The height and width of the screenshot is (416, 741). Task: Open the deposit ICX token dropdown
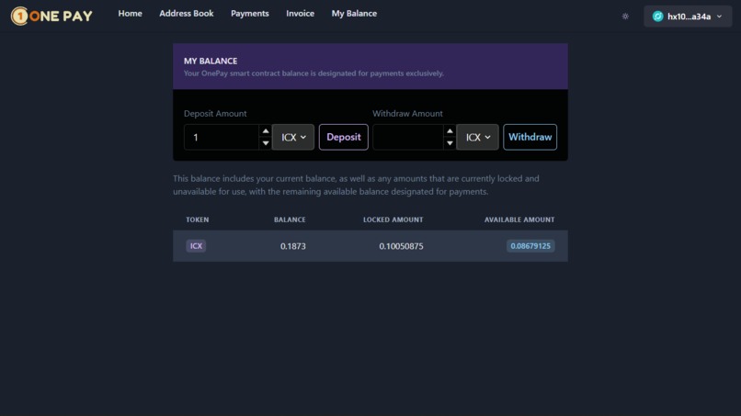[x=293, y=138]
